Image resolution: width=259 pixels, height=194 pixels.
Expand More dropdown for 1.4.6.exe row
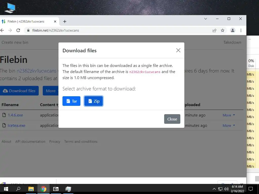(229, 115)
